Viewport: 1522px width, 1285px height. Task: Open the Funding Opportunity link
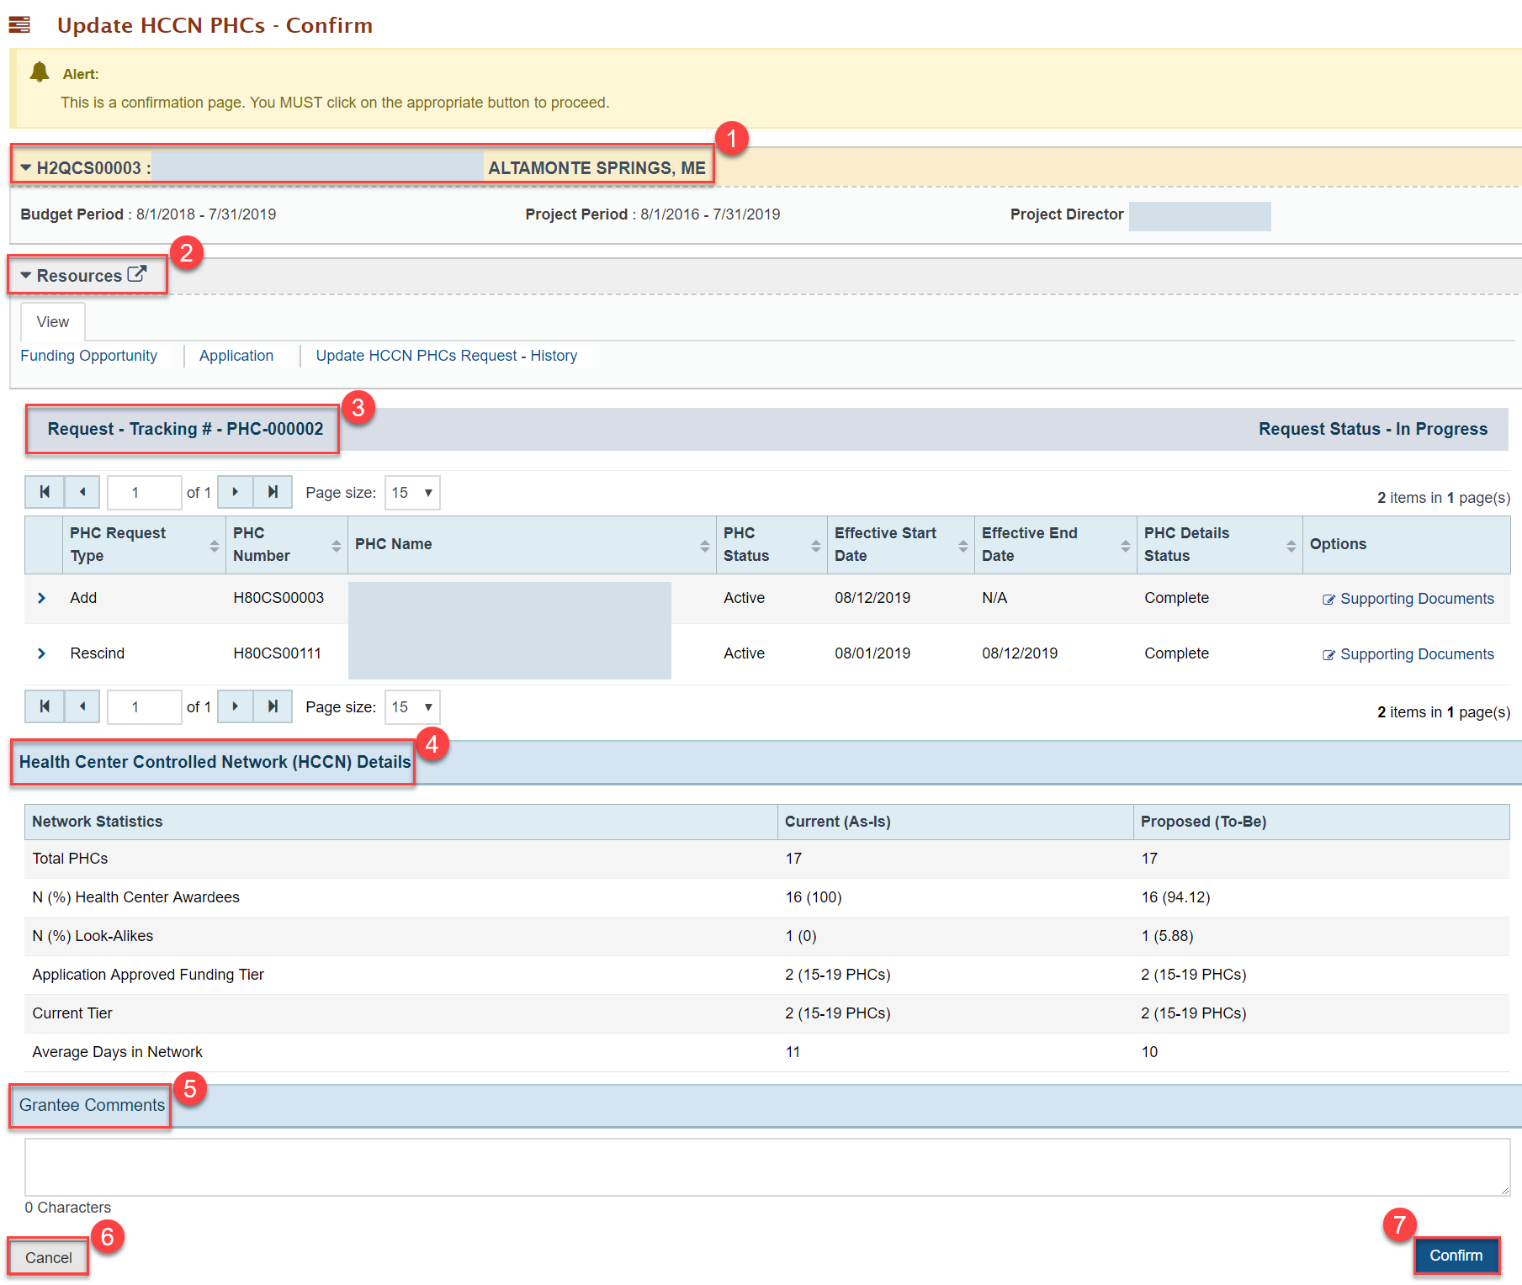(x=88, y=356)
